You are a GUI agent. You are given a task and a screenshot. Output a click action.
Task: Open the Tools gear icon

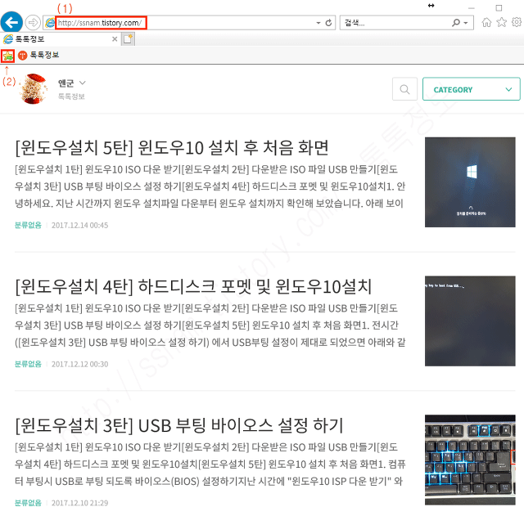click(517, 22)
